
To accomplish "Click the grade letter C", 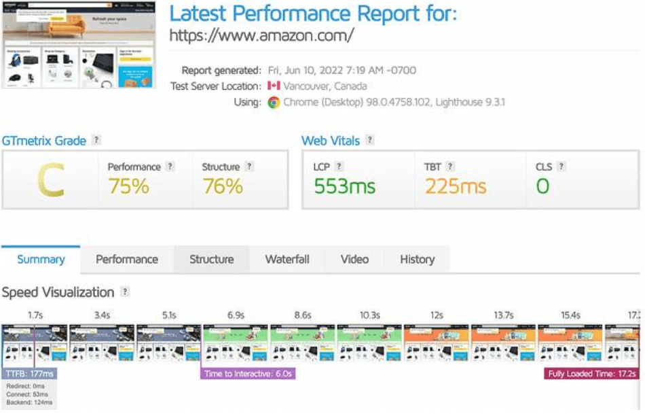I will pos(51,180).
